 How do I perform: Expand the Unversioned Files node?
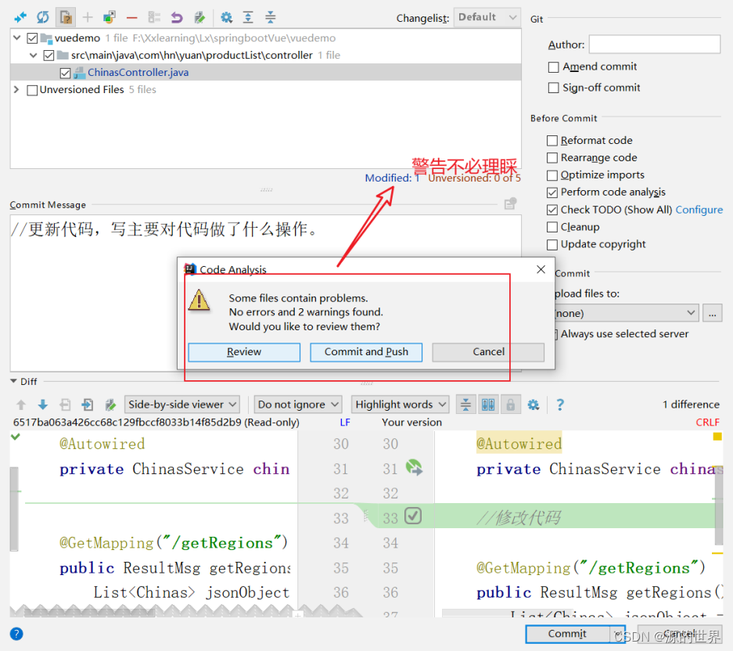pyautogui.click(x=16, y=89)
